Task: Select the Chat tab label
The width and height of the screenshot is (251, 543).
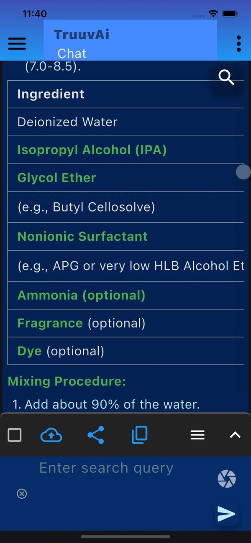Action: click(72, 54)
